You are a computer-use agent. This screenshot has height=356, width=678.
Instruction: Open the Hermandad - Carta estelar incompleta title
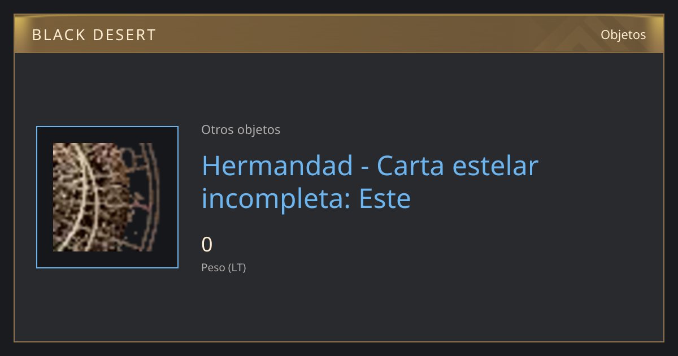click(370, 182)
